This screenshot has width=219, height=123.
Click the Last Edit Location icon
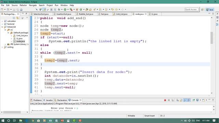pos(113,10)
